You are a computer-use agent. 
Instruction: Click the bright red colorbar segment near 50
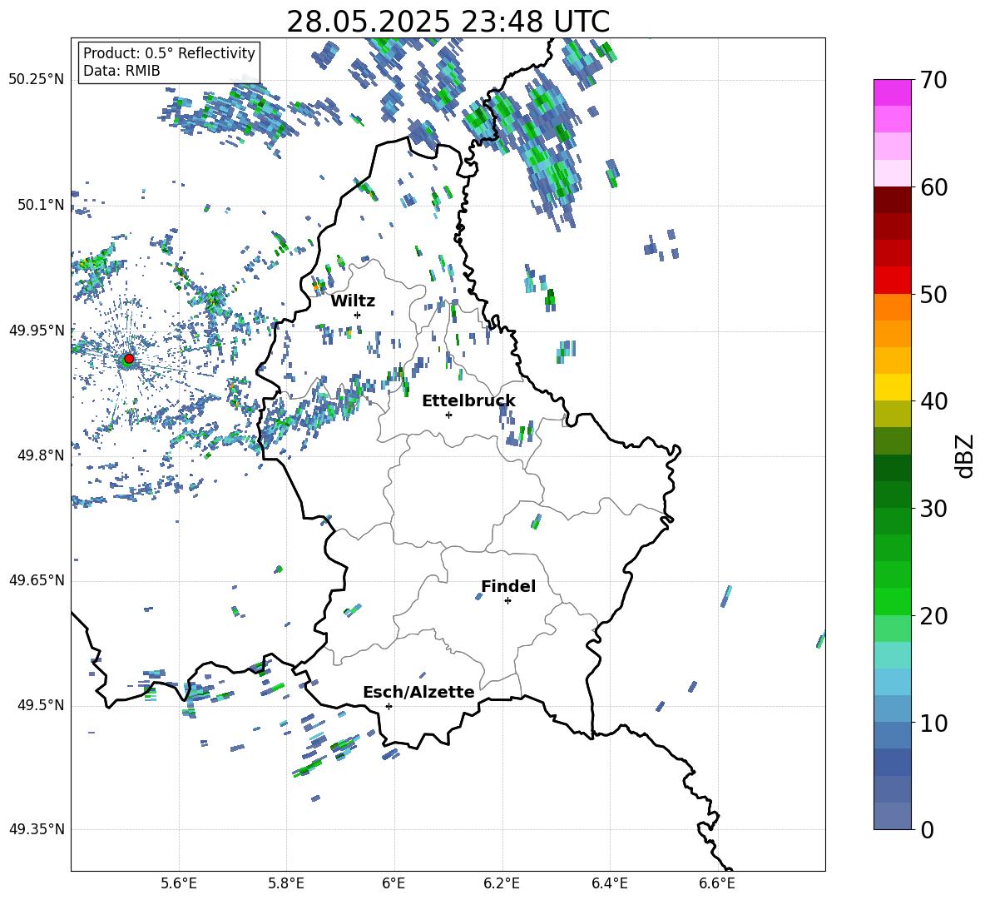(x=892, y=281)
